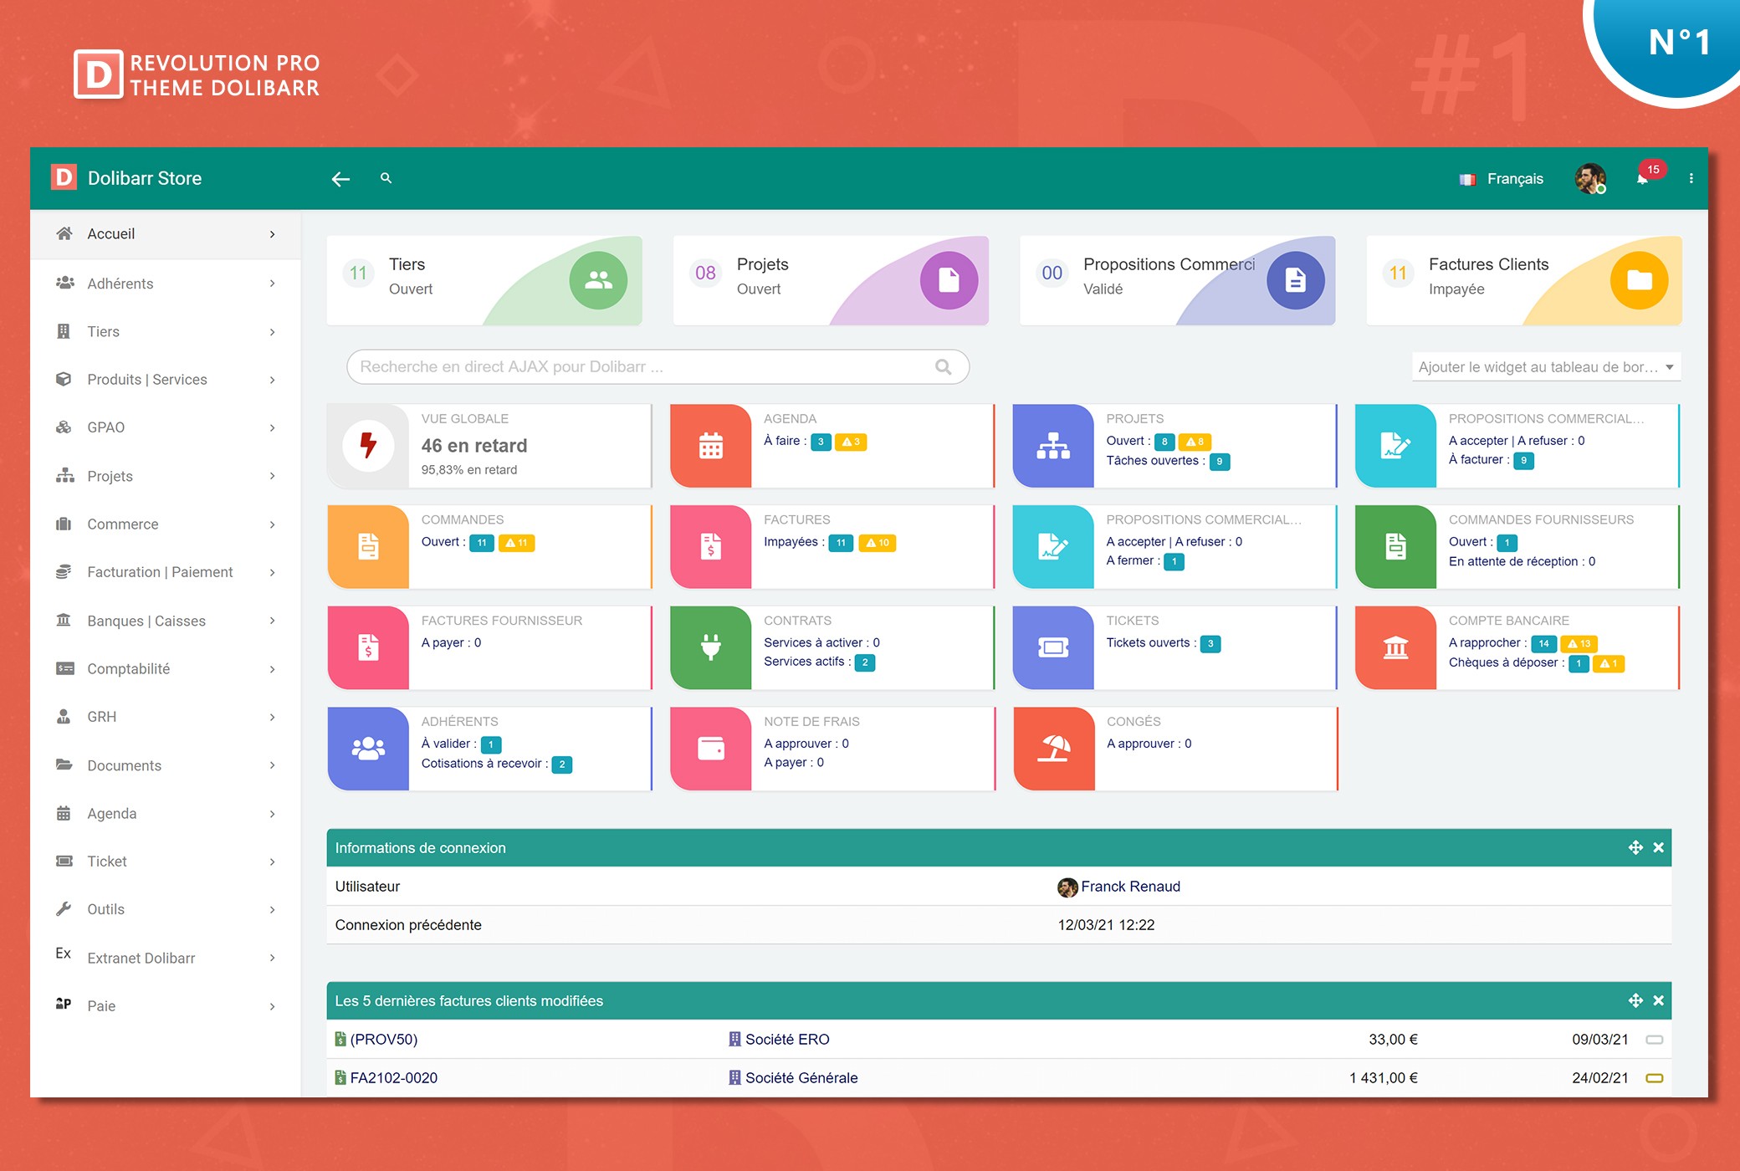Screen dimensions: 1740x1171
Task: Open the add widget dropdown
Action: [x=1545, y=367]
